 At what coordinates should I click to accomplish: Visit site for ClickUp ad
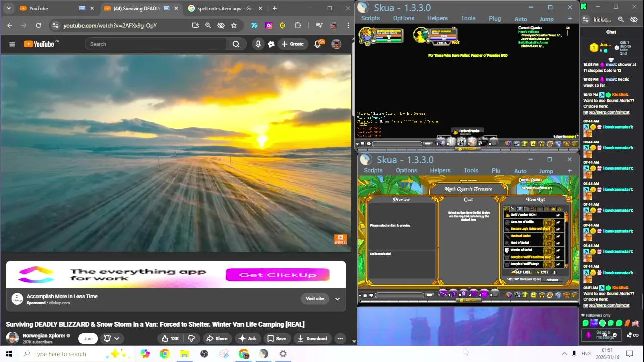tap(315, 298)
